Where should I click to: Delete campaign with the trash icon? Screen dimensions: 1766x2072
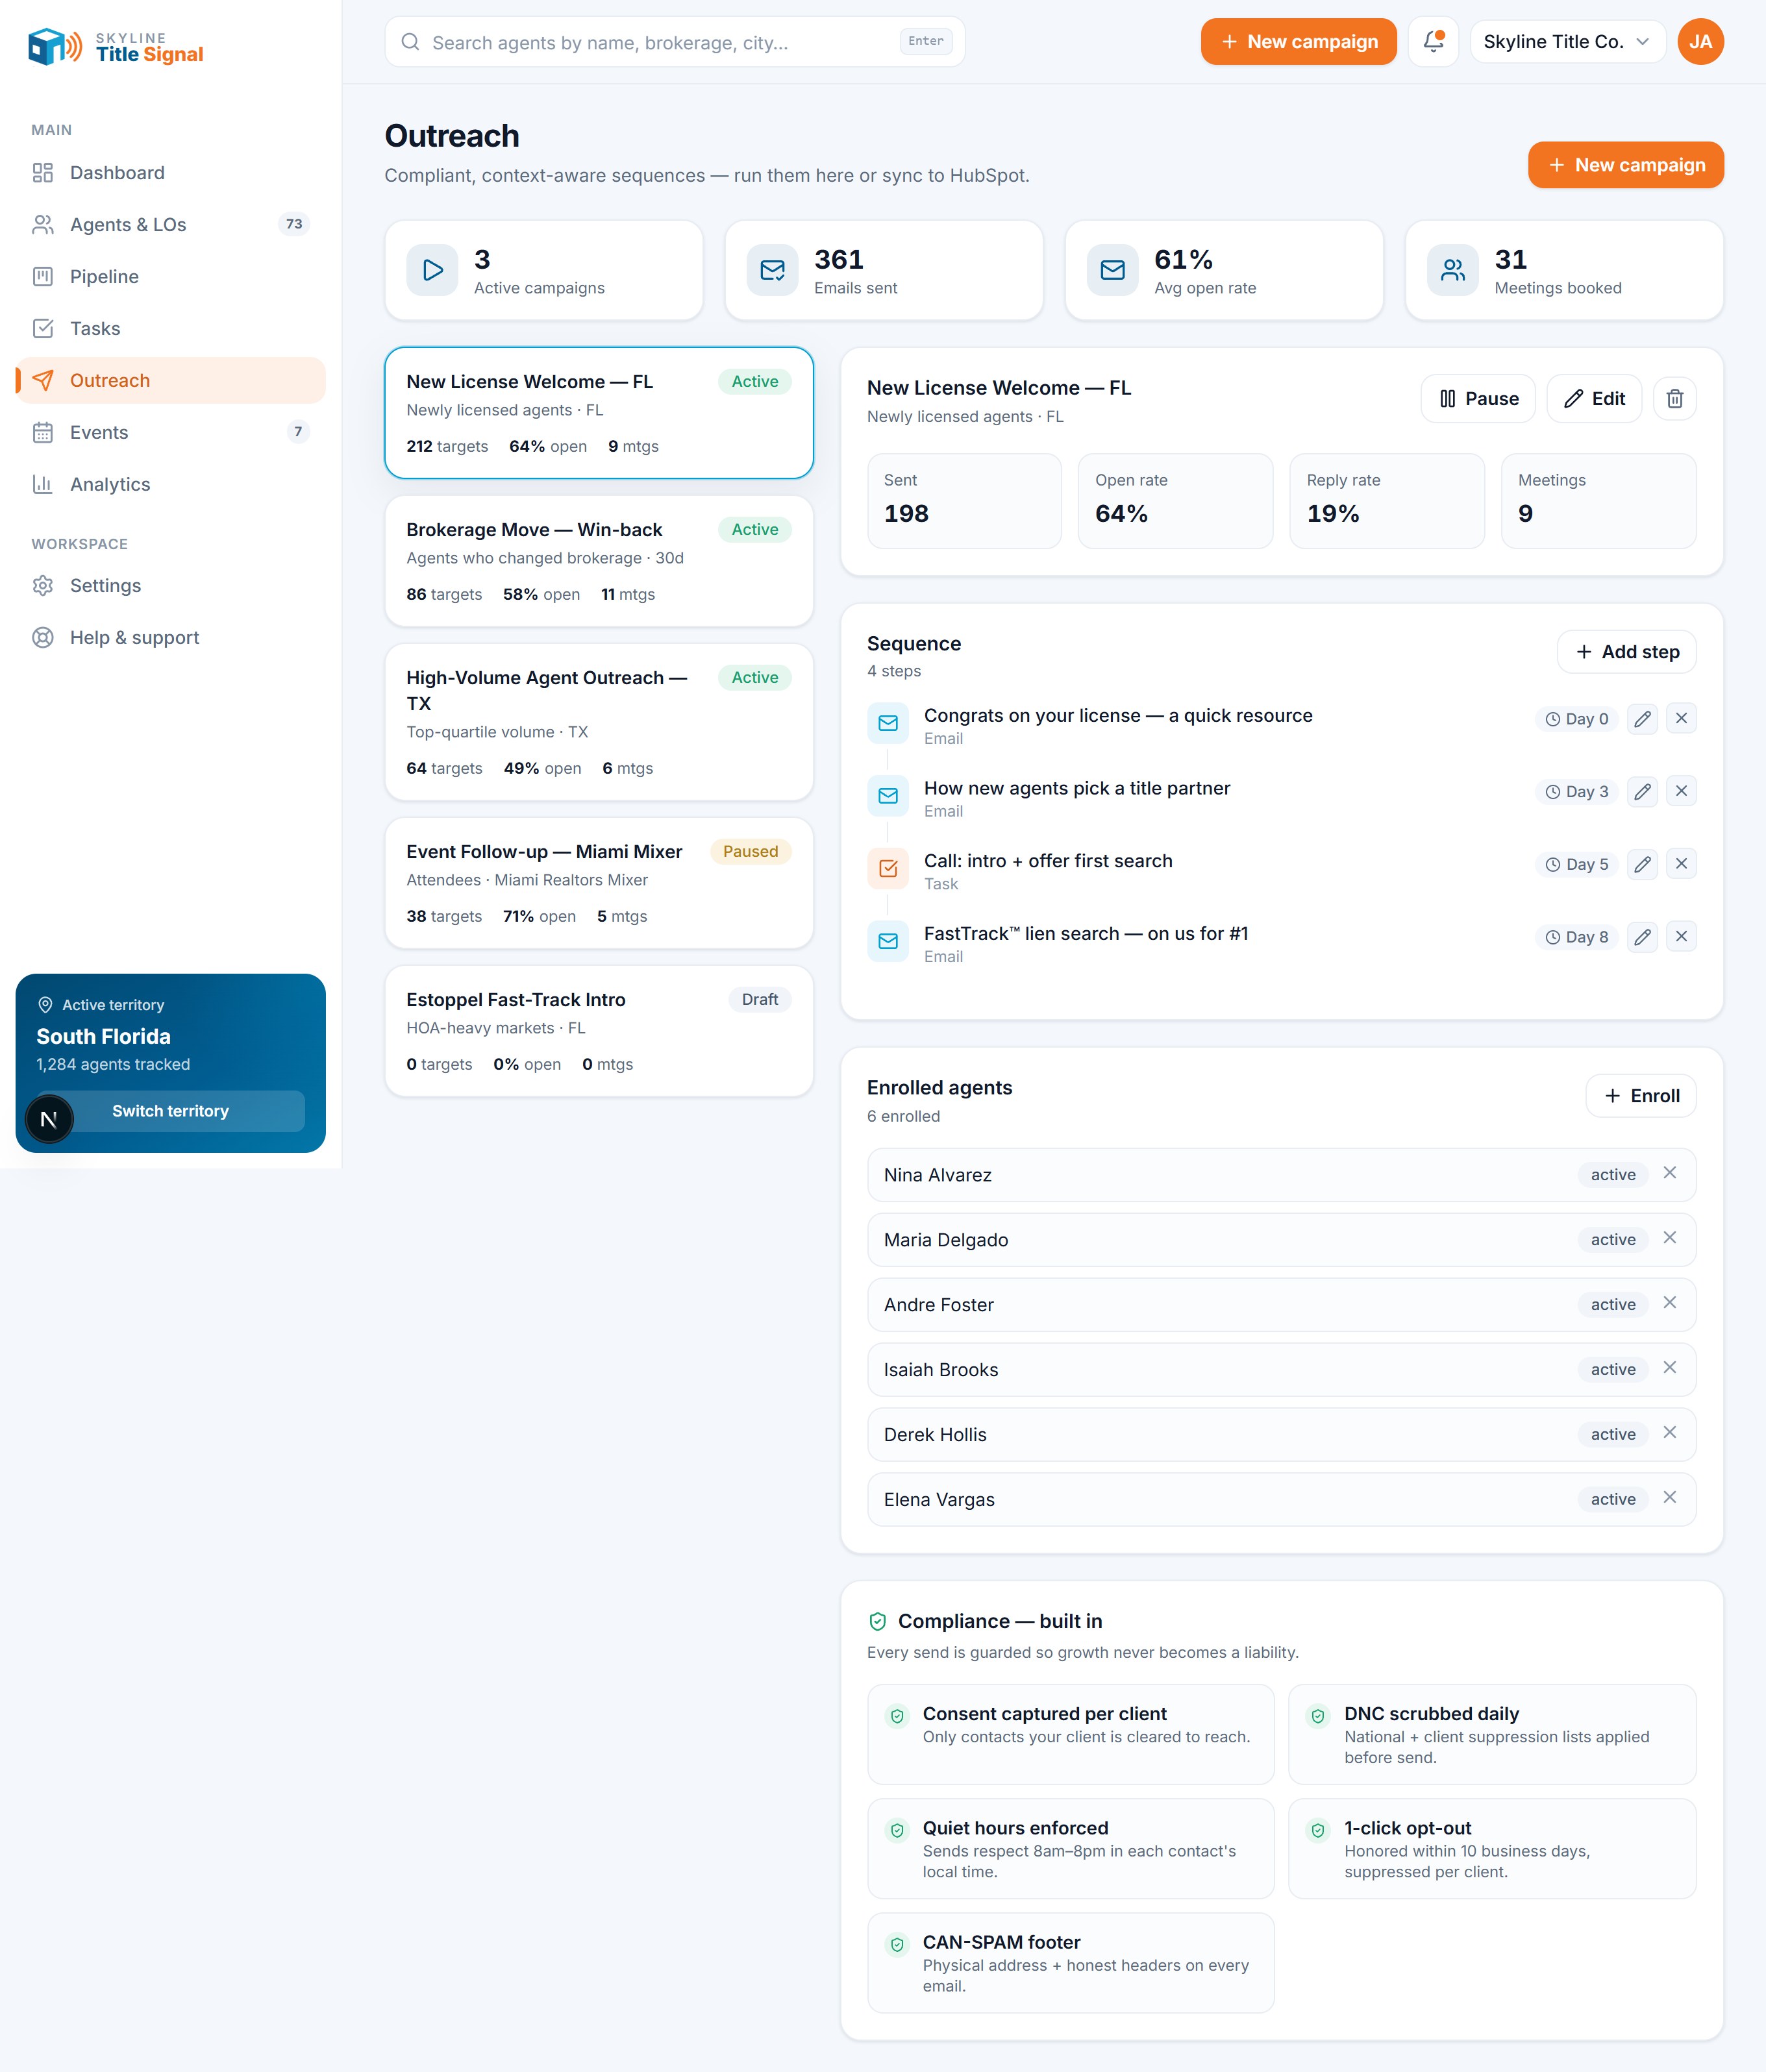pos(1674,399)
